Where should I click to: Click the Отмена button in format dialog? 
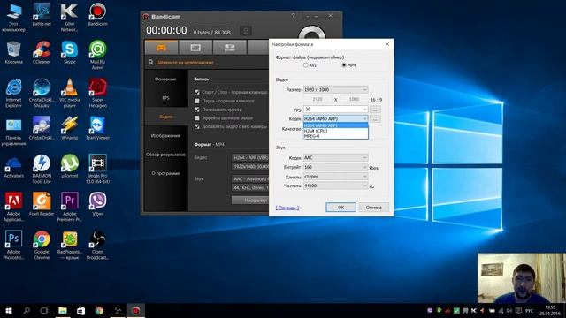373,208
